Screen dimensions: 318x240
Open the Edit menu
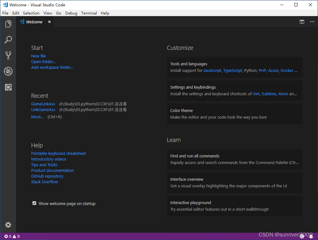point(16,13)
